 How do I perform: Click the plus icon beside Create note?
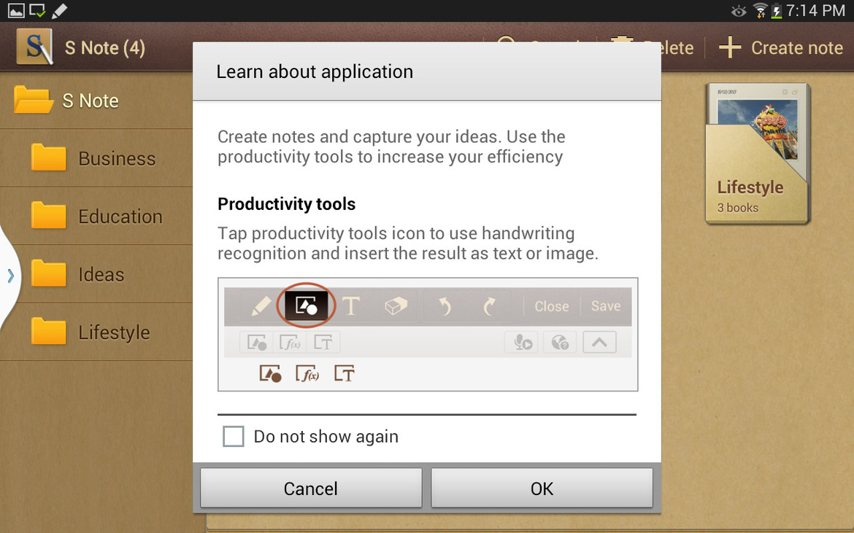click(x=730, y=48)
